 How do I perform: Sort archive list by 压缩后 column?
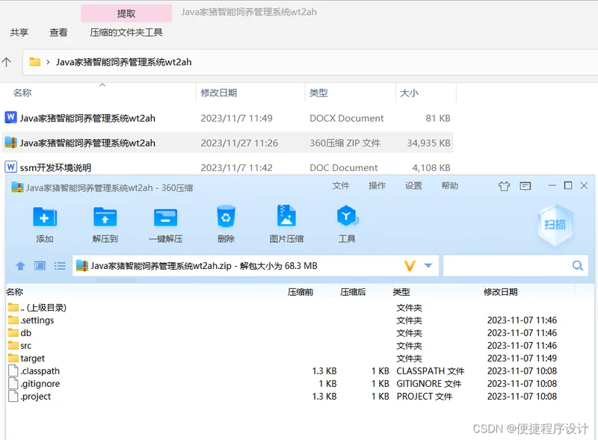[353, 292]
